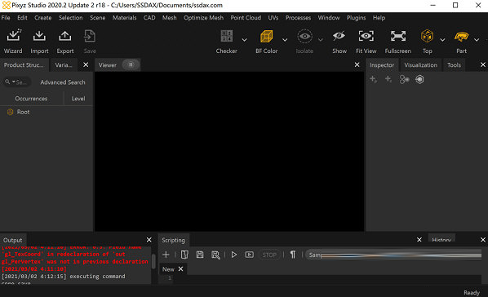Open the File menu

[x=6, y=18]
